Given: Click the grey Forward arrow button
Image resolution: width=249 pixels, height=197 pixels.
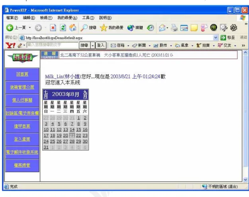Looking at the screenshot, I should click(x=38, y=28).
